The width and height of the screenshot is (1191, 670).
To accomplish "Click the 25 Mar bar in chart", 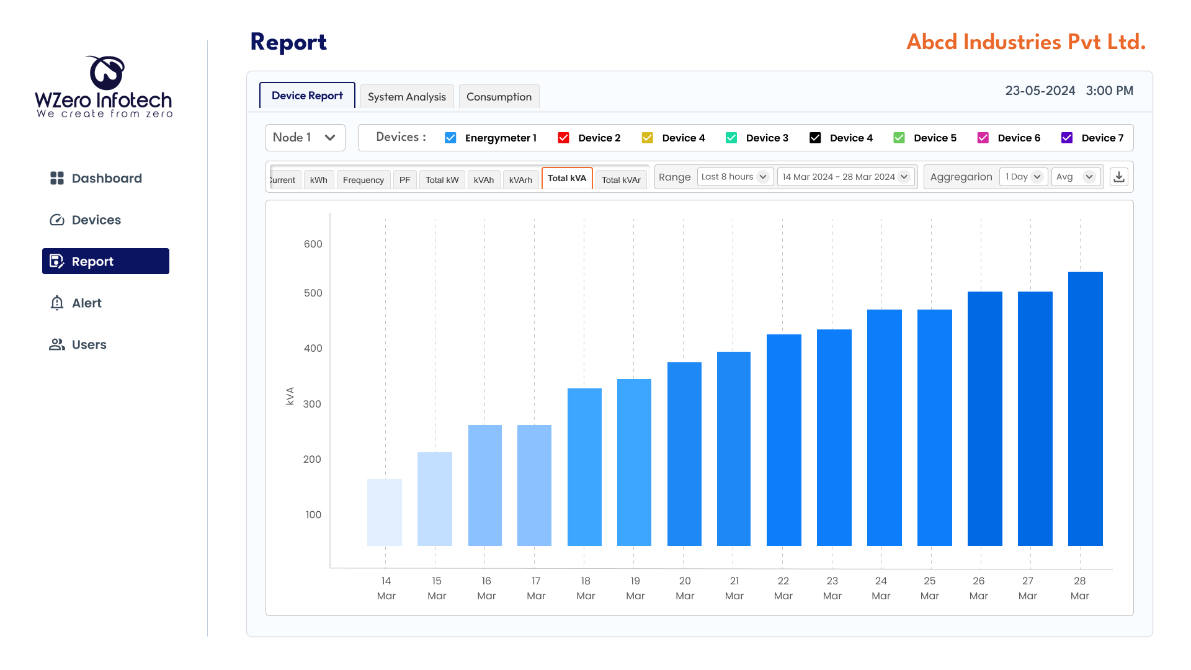I will [935, 428].
